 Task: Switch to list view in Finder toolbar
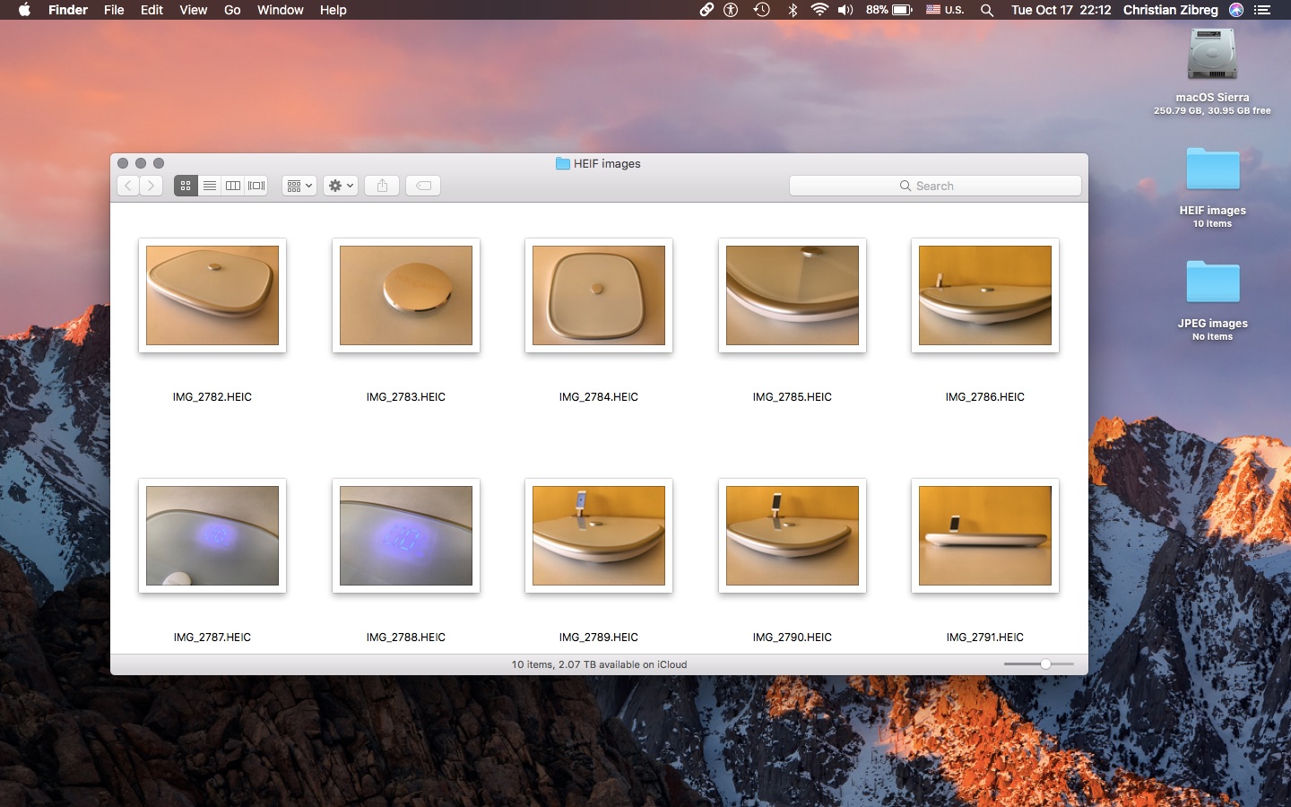click(209, 186)
